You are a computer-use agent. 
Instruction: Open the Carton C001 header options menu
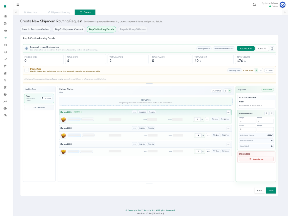pos(228,112)
